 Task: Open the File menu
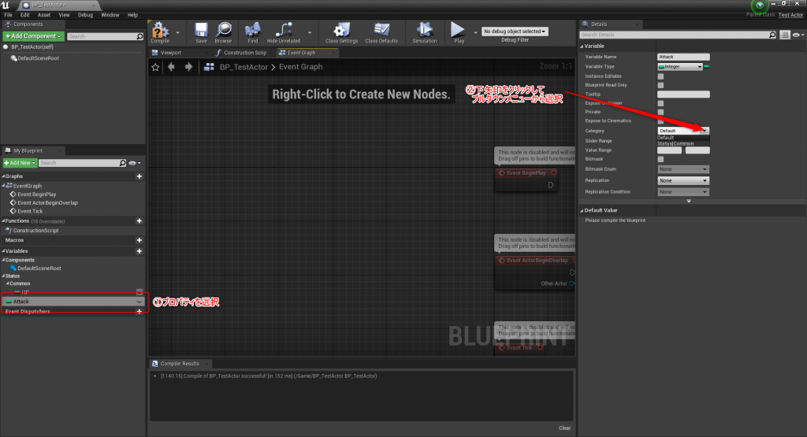tap(8, 15)
